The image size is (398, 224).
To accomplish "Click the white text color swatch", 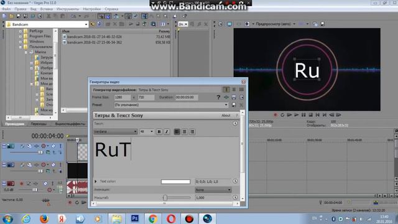I will point(175,182).
